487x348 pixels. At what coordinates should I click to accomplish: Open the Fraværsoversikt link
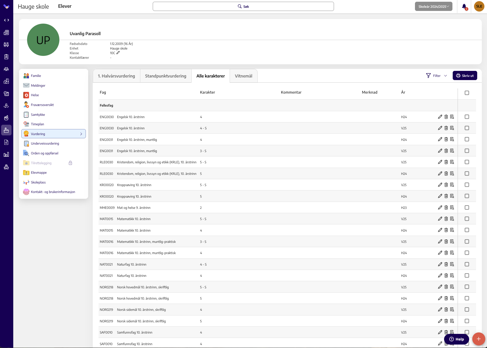(42, 105)
